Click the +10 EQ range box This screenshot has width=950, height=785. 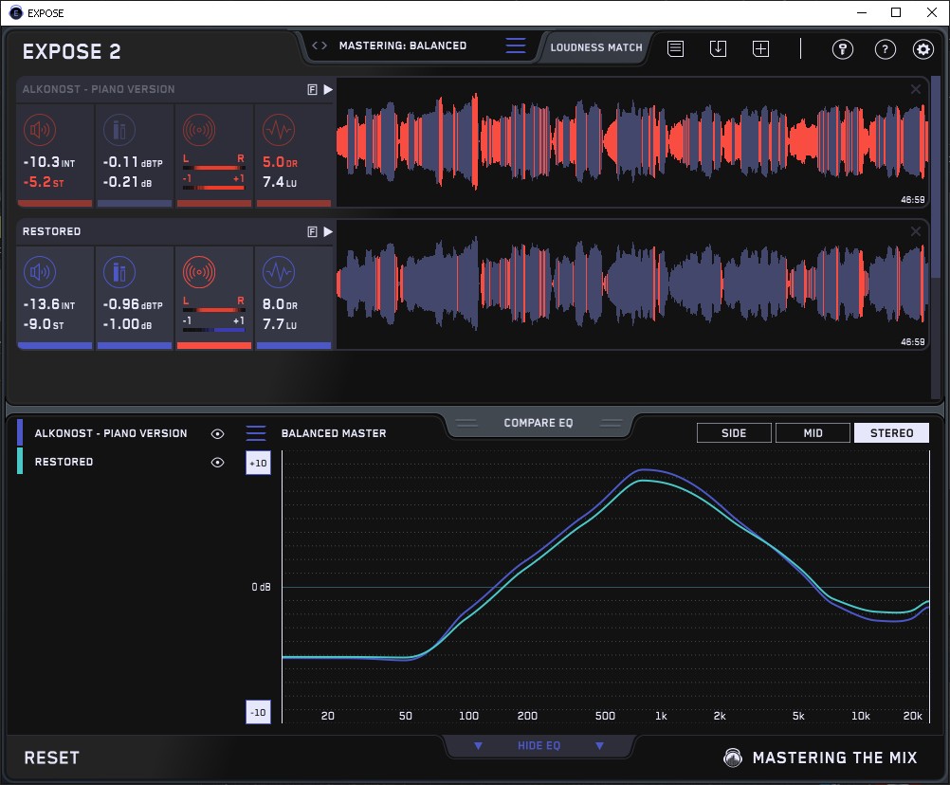point(259,463)
